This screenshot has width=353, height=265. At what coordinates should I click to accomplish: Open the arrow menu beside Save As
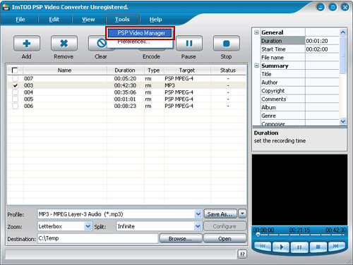point(242,214)
